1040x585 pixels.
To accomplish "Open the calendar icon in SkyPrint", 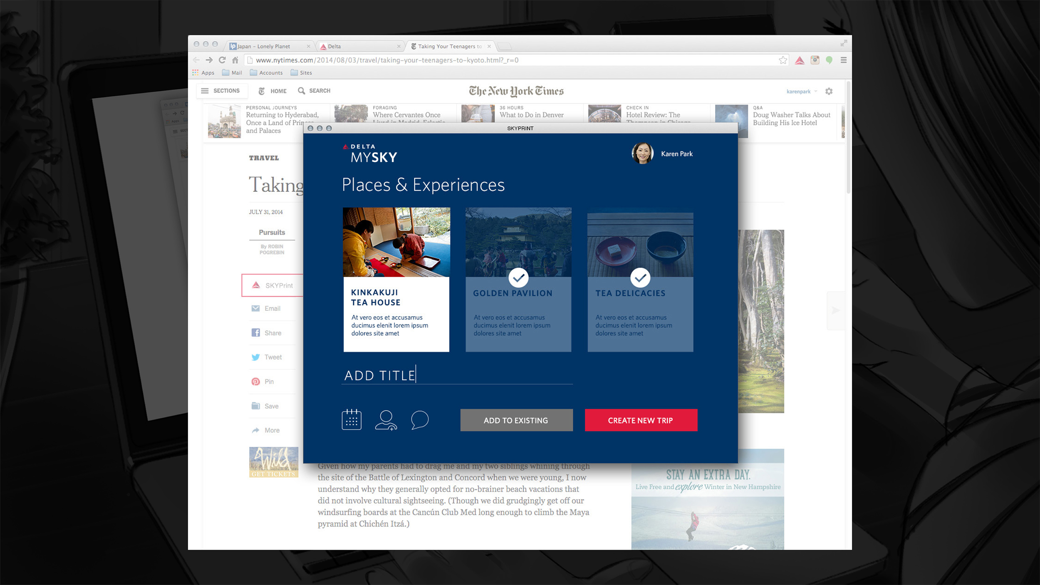I will click(x=352, y=419).
